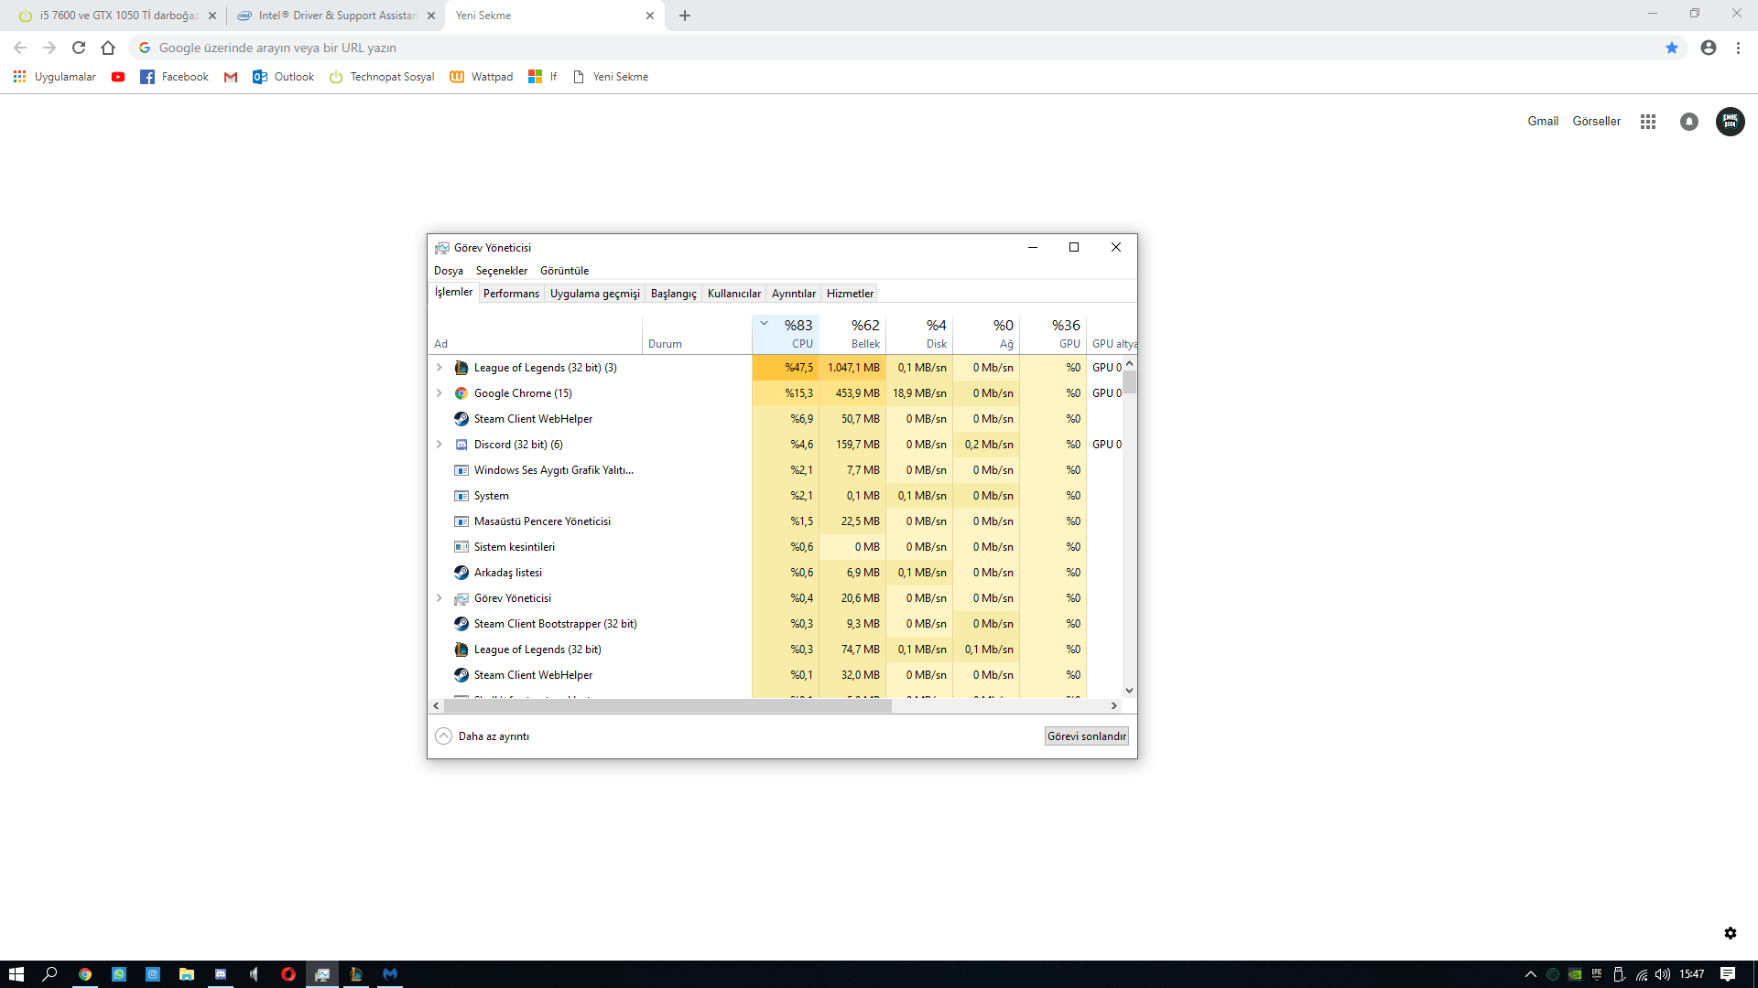Screen dimensions: 1758x988
Task: Expand League of Legends (32 bit) (3) group
Action: tap(439, 368)
